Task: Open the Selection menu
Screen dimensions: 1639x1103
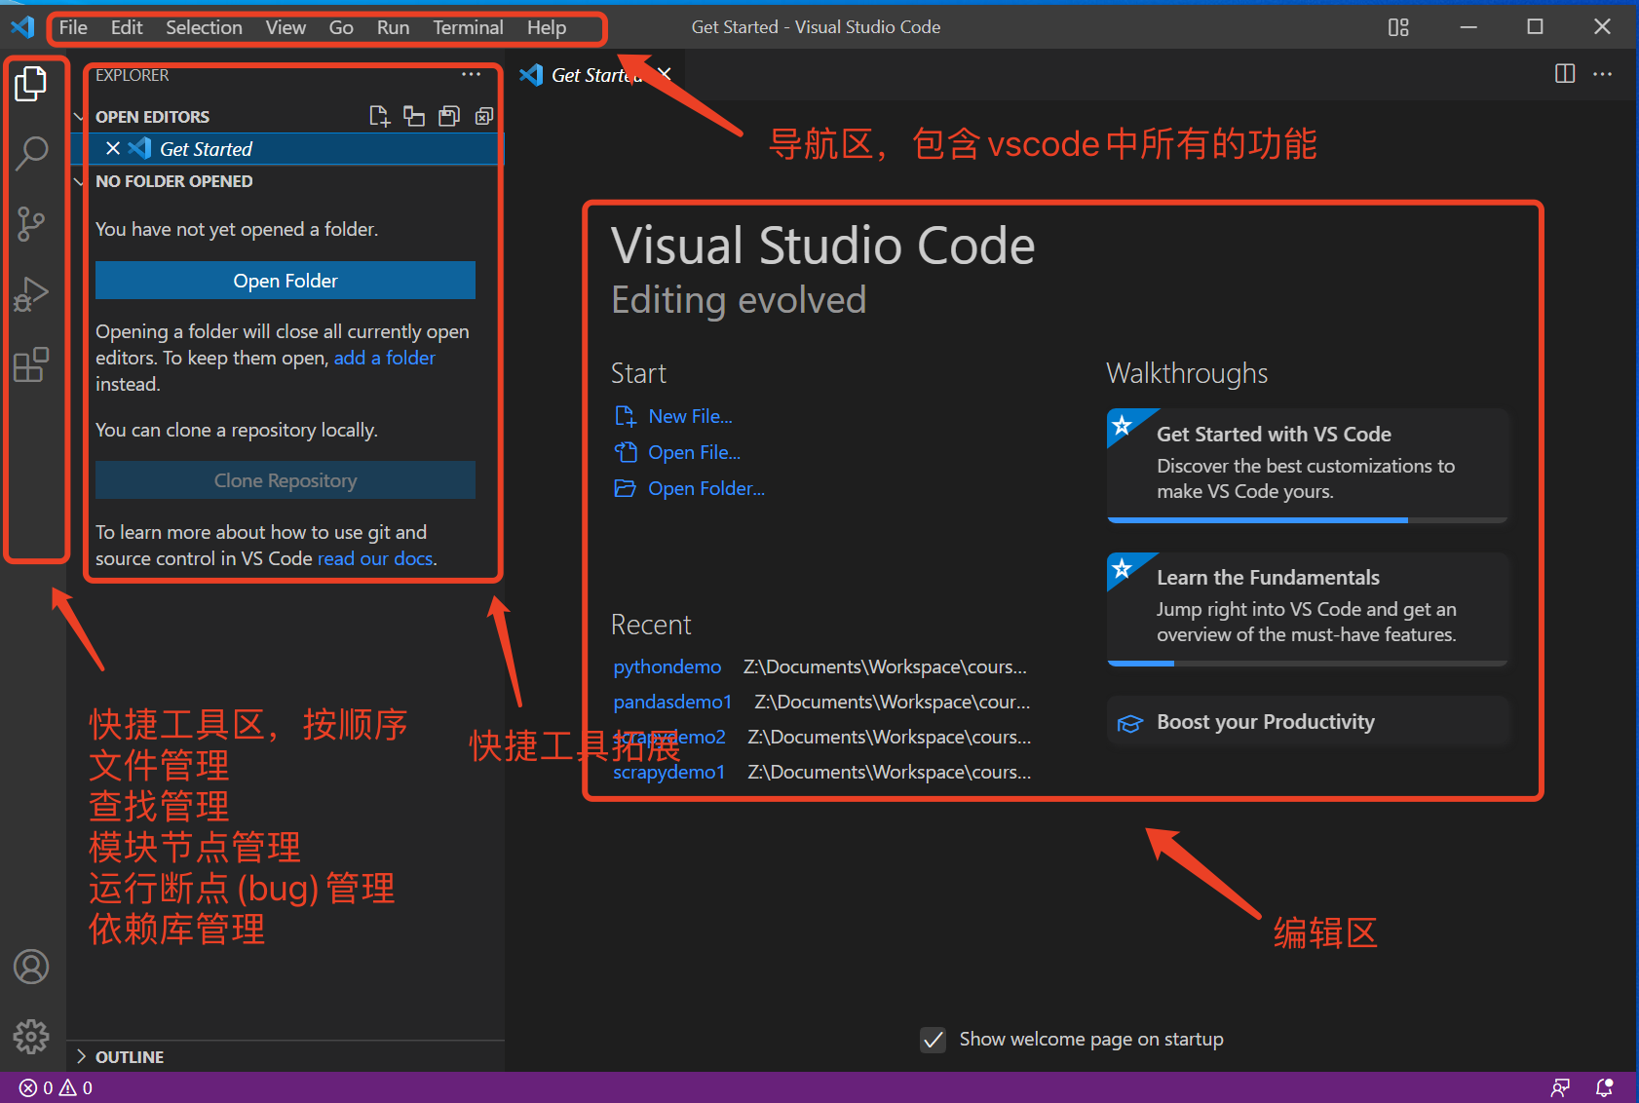Action: (204, 27)
